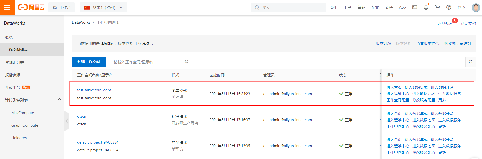Click the 购买独享资源组 link
Viewport: 482px width, 159px height.
pos(458,43)
